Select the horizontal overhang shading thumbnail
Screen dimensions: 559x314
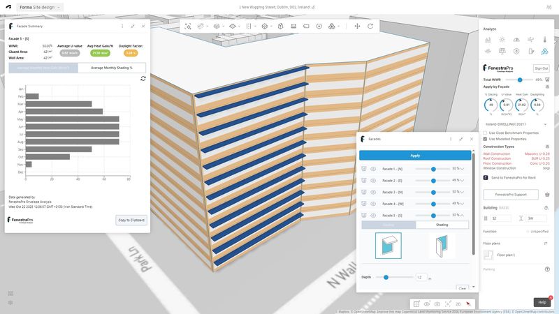pyautogui.click(x=389, y=246)
